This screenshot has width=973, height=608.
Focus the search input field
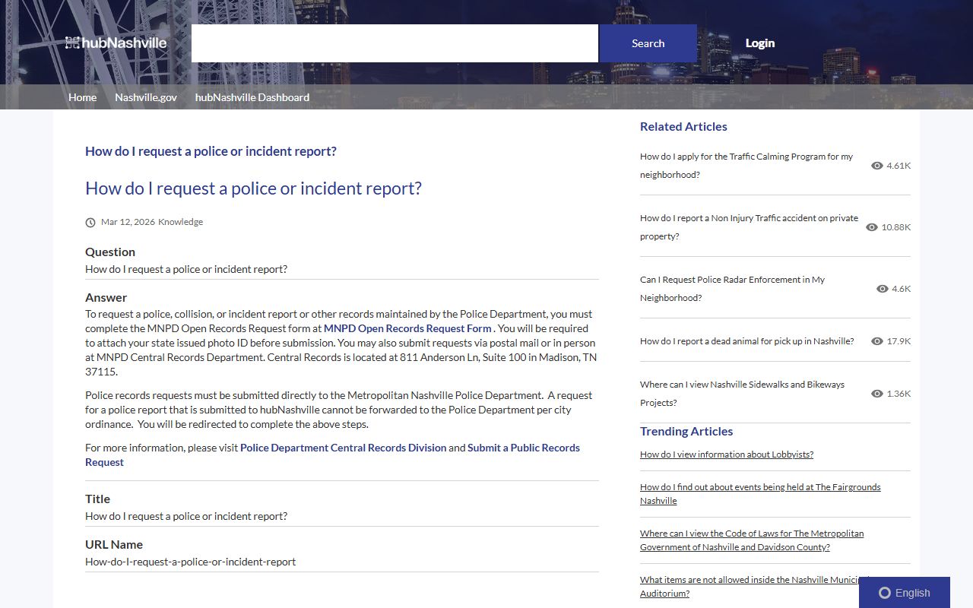click(395, 43)
